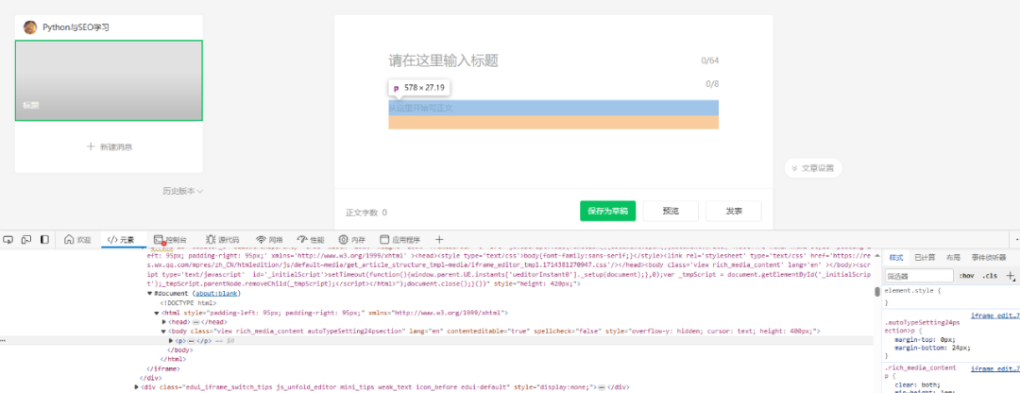This screenshot has height=393, width=1020.
Task: Collapse the #document node
Action: (150, 294)
